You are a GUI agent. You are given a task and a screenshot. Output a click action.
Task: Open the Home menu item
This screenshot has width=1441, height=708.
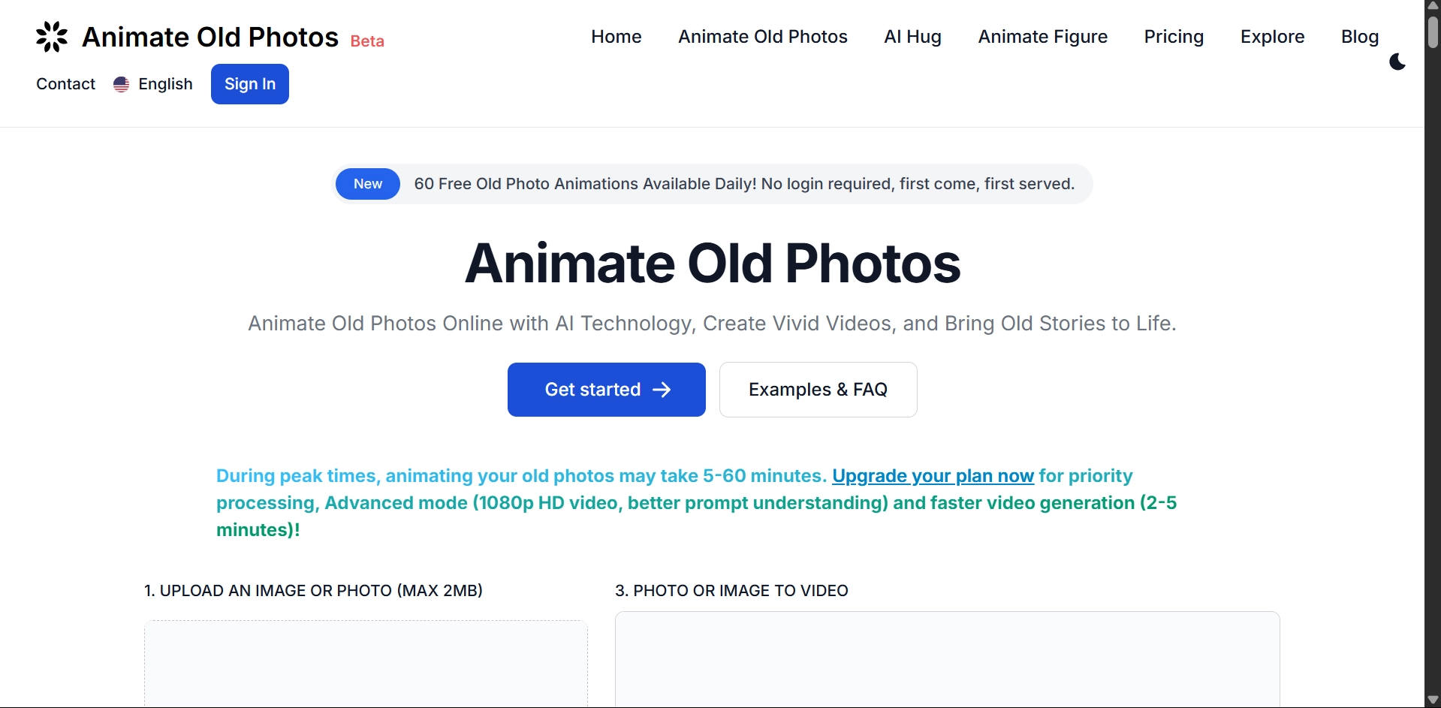point(616,37)
